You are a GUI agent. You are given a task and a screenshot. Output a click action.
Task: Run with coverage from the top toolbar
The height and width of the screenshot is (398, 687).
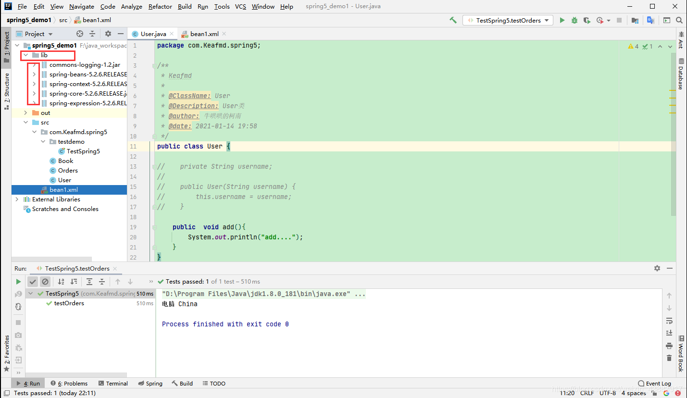pyautogui.click(x=587, y=20)
